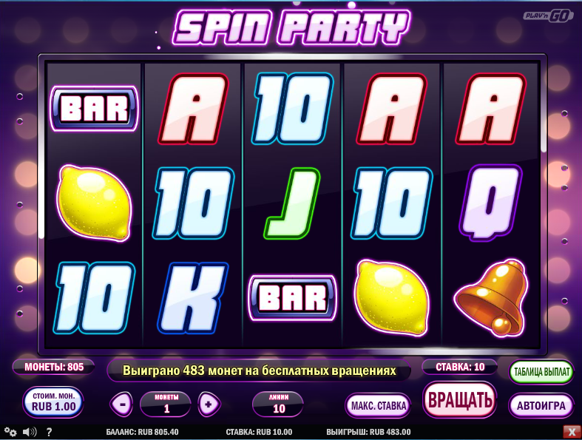The image size is (582, 440).
Task: Open the settings gear icon
Action: 10,432
